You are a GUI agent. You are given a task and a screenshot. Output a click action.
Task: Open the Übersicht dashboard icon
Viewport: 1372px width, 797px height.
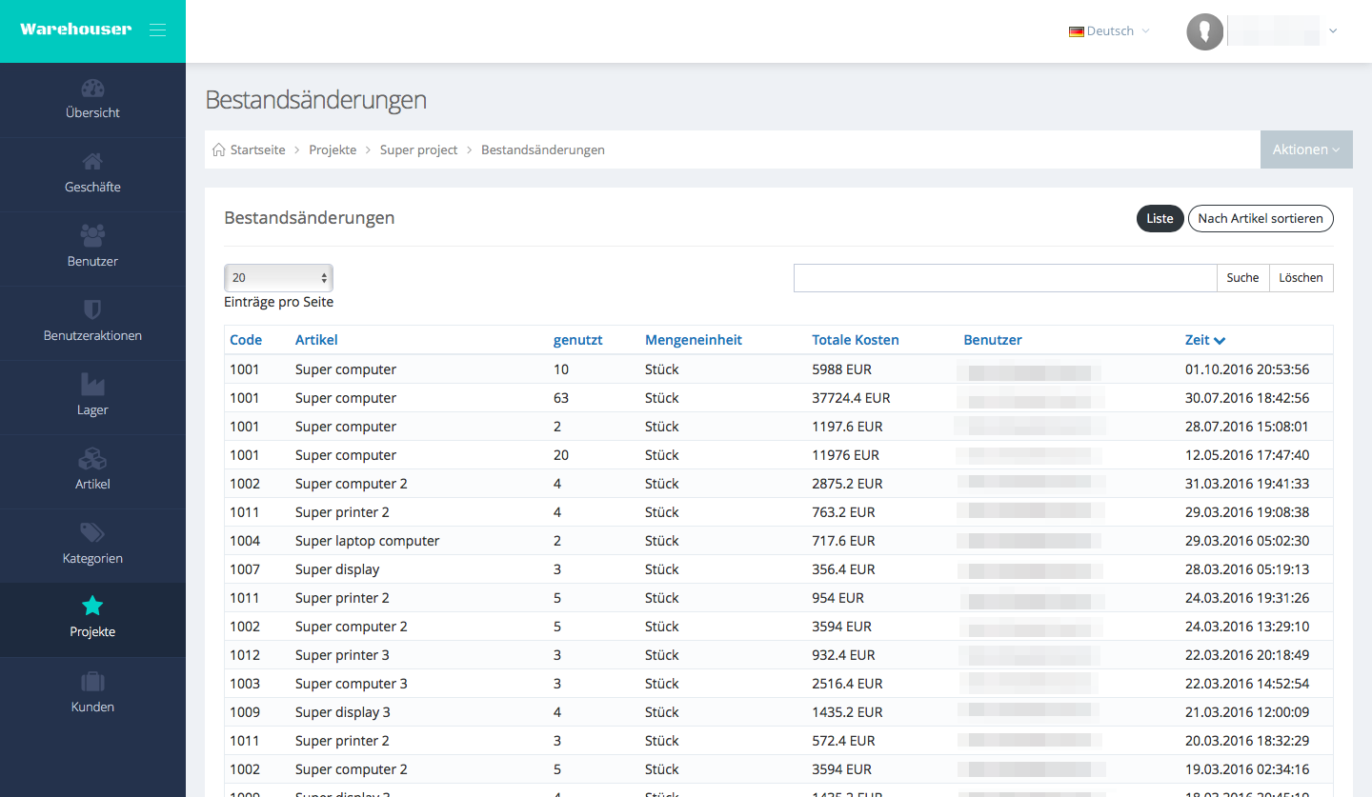(92, 90)
